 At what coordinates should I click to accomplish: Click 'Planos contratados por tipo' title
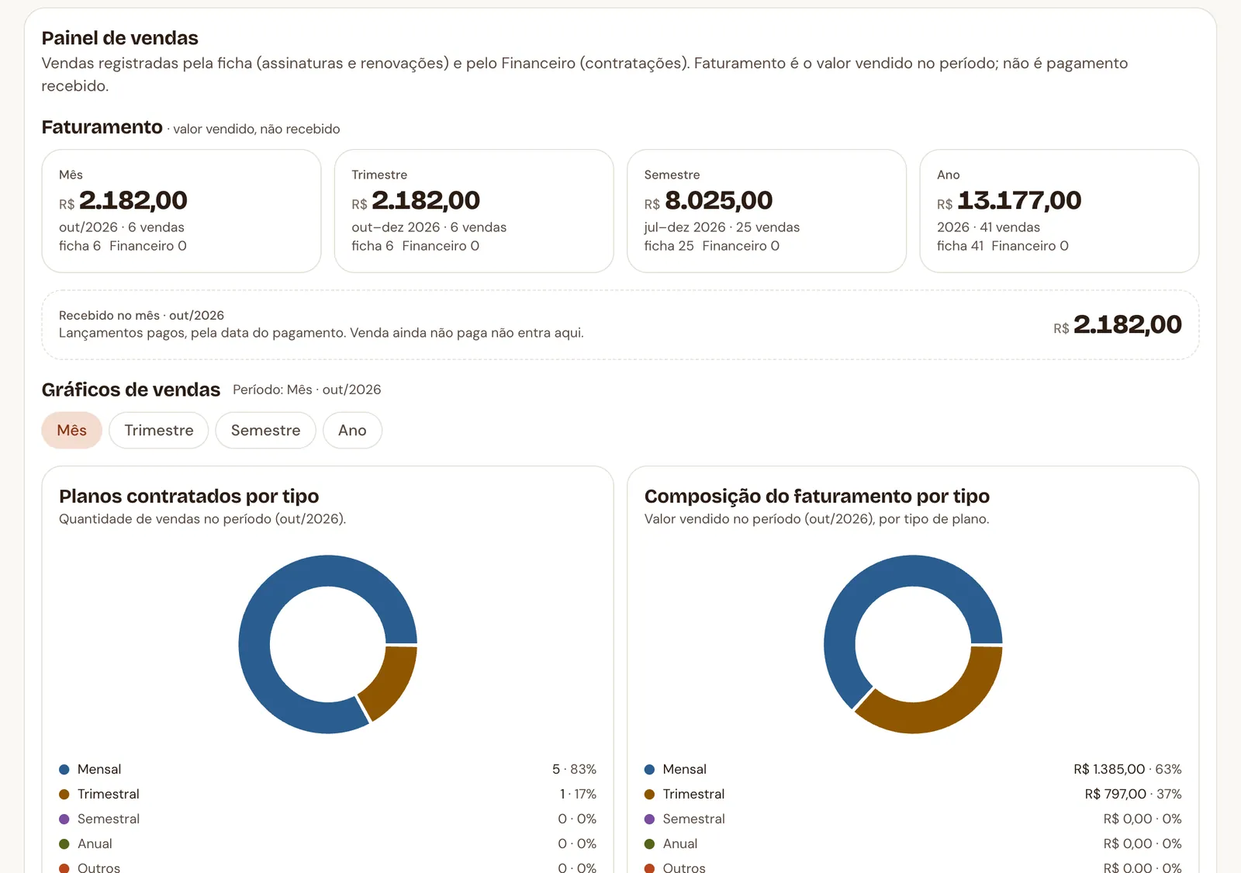tap(188, 496)
